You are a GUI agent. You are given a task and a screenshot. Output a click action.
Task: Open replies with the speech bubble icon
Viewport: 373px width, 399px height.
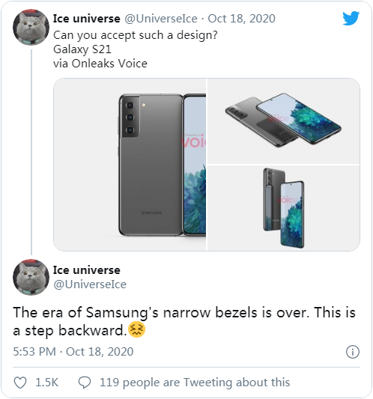tap(85, 383)
